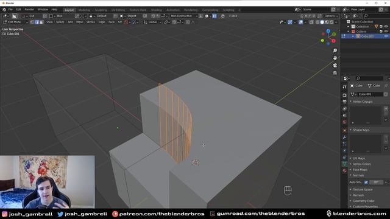Select edge select mode icon

tap(37, 22)
